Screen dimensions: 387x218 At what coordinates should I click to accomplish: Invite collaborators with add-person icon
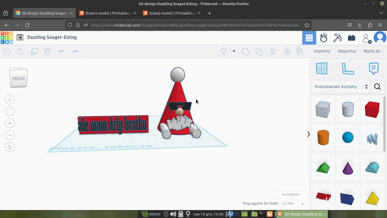coord(366,38)
